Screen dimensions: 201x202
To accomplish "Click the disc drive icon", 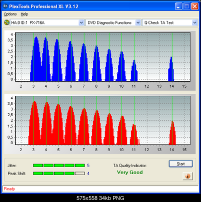I will coord(6,22).
